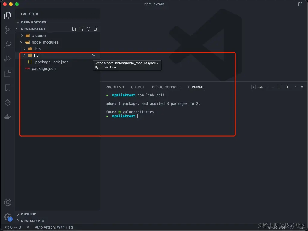Collapse all folders in Explorer
This screenshot has width=308, height=231.
point(96,29)
